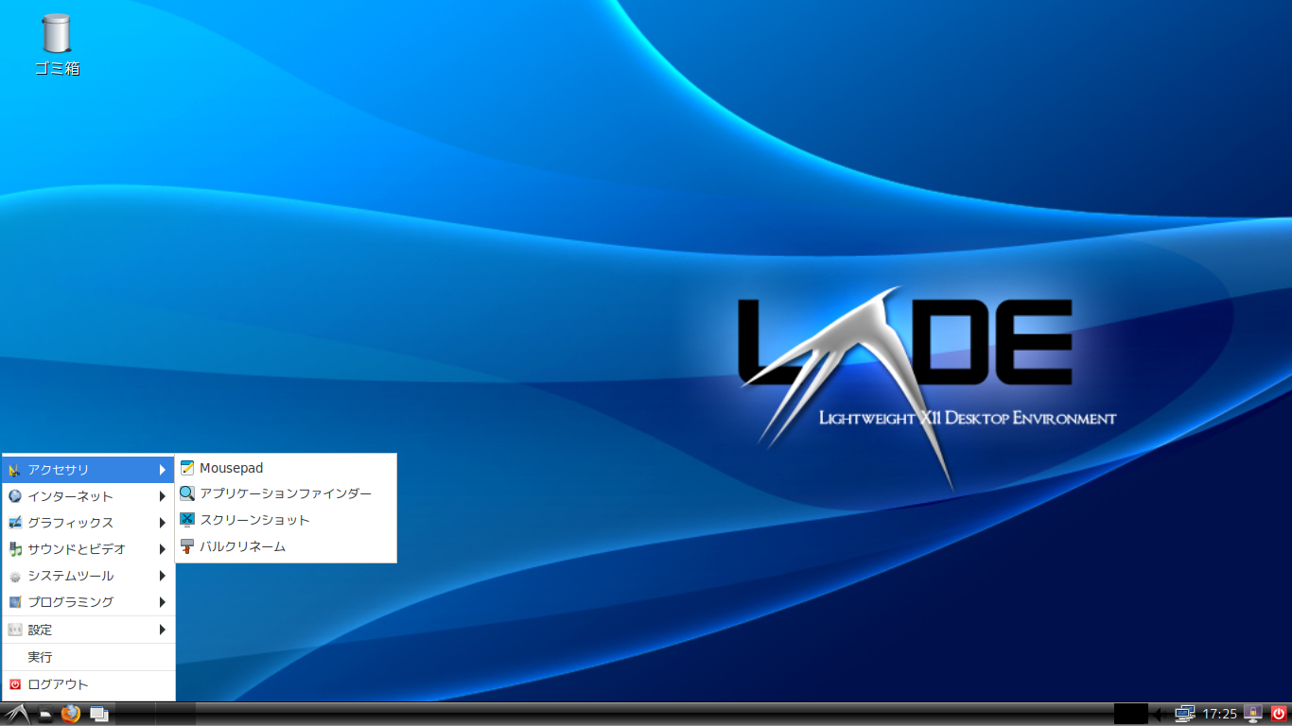1292x726 pixels.
Task: Expand the インターネット submenu
Action: 88,496
